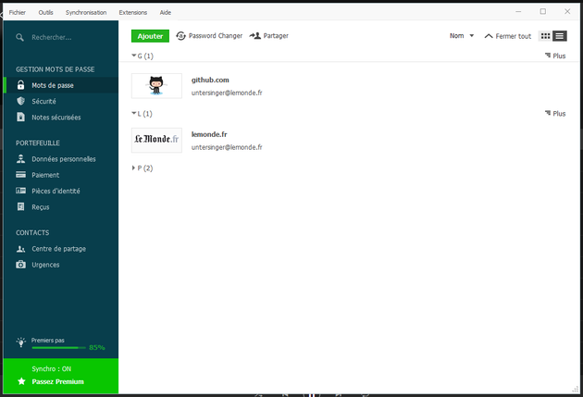583x397 pixels.
Task: Click the star icon beside Passez Premium
Action: tap(21, 381)
